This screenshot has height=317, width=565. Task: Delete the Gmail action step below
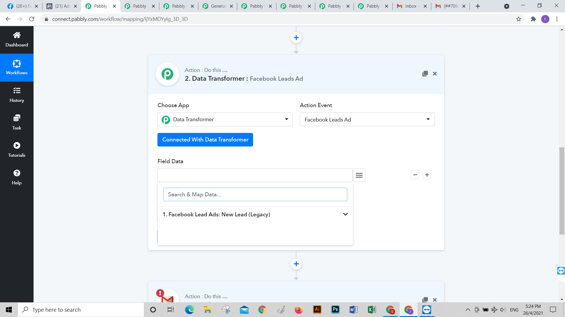(435, 300)
